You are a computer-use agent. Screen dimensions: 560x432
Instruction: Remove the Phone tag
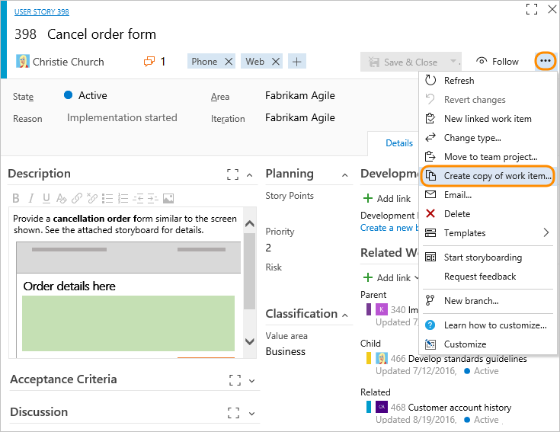coord(229,62)
